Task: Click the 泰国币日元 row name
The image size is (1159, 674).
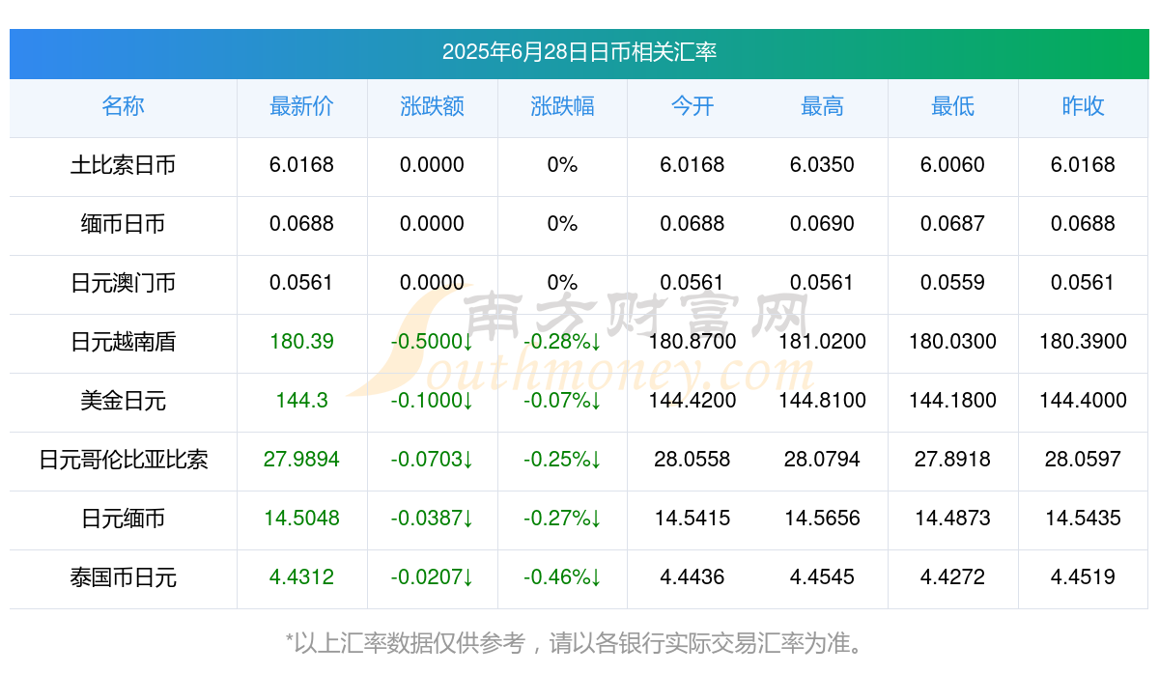Action: pos(123,577)
